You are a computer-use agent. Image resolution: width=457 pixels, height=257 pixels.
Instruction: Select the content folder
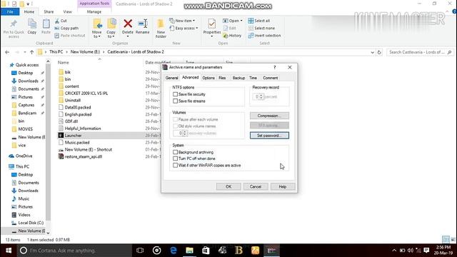[x=71, y=86]
